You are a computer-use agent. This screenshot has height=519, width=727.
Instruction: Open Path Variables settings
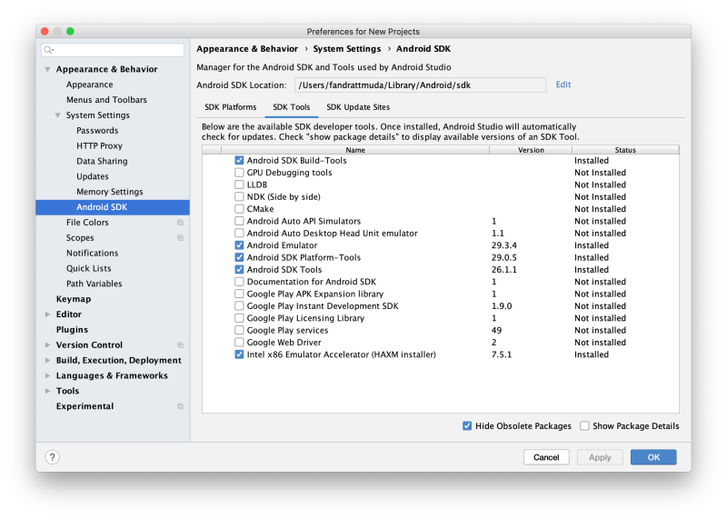pos(95,284)
